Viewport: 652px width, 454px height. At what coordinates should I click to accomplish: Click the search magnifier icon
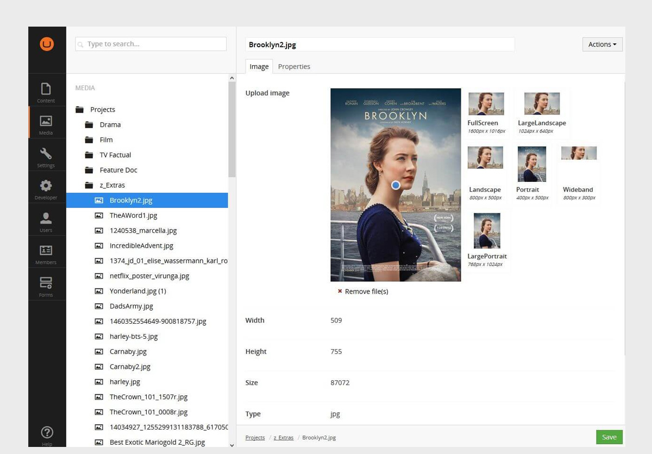tap(80, 45)
